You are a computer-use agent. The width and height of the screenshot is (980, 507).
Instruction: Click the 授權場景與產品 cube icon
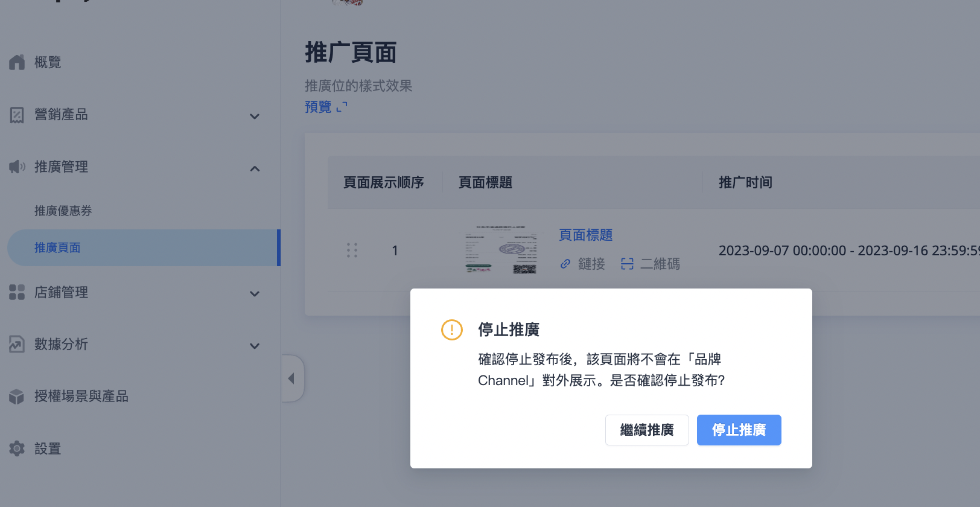point(17,397)
